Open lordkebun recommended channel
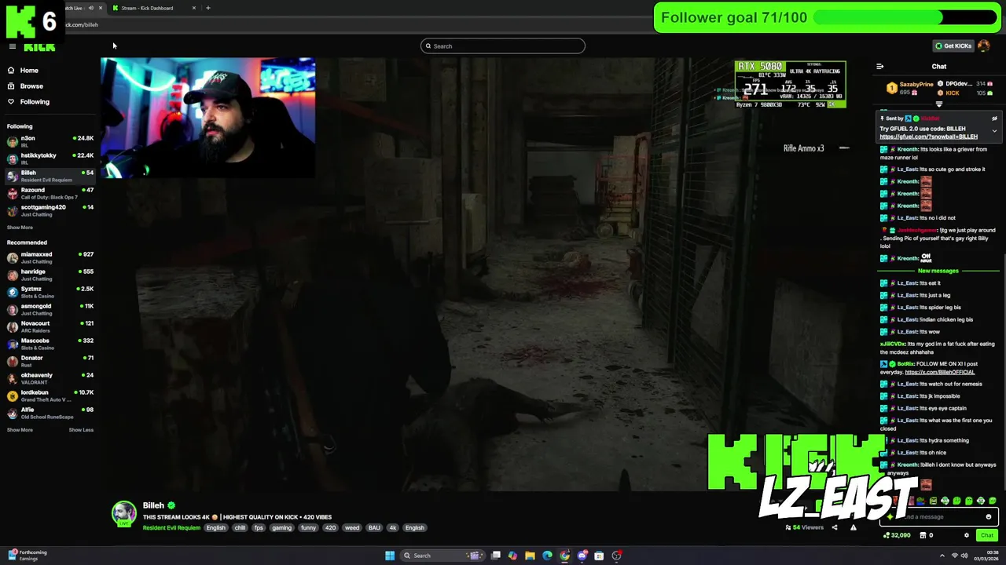The height and width of the screenshot is (565, 1006). [50, 396]
